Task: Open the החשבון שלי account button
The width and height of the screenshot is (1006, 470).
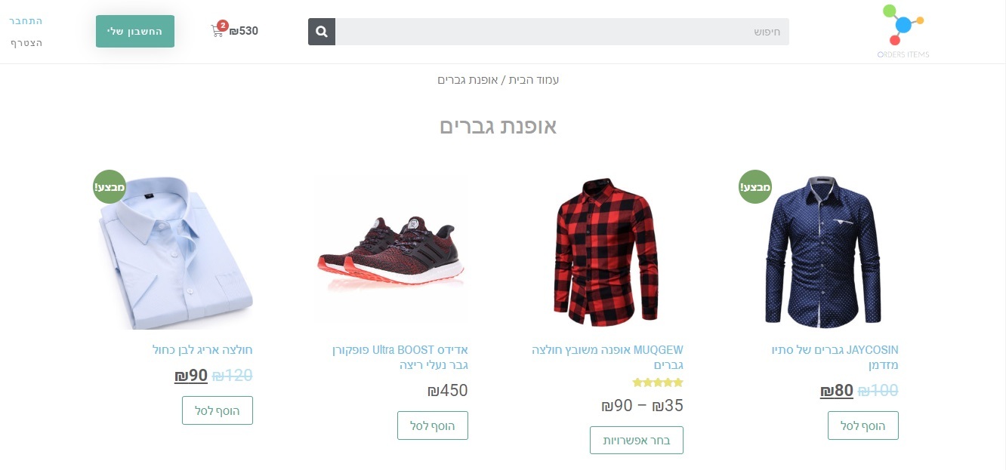Action: coord(135,31)
